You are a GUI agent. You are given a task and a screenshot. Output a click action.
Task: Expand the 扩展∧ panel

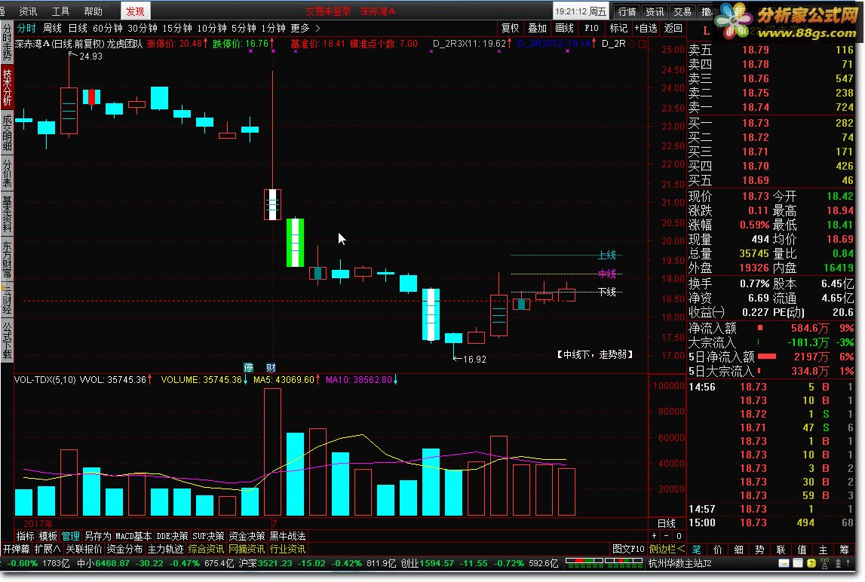click(x=48, y=549)
